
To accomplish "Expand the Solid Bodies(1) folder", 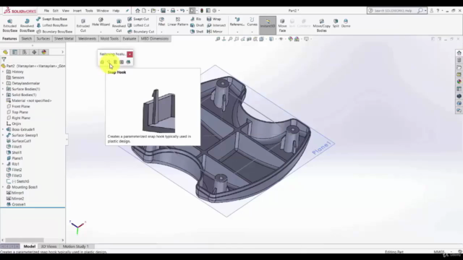I will pyautogui.click(x=3, y=95).
